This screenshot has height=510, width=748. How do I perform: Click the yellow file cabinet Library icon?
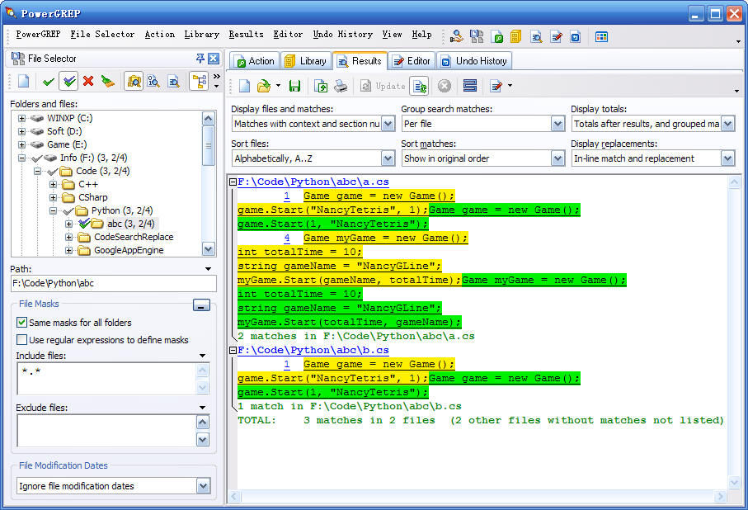click(515, 36)
